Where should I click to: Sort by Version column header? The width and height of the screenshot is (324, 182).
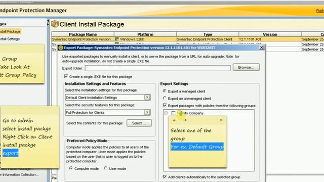pos(270,34)
